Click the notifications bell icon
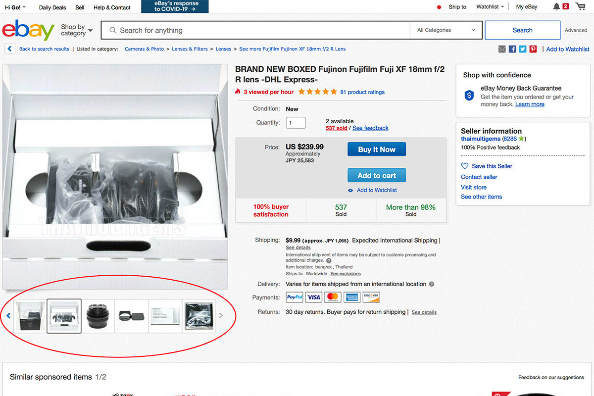594x396 pixels. click(557, 6)
